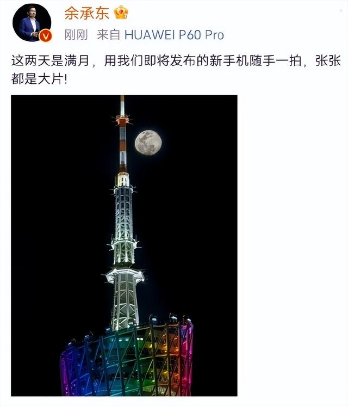Click the magenta-lit right edge of tower
This screenshot has width=348, height=406.
tap(188, 360)
